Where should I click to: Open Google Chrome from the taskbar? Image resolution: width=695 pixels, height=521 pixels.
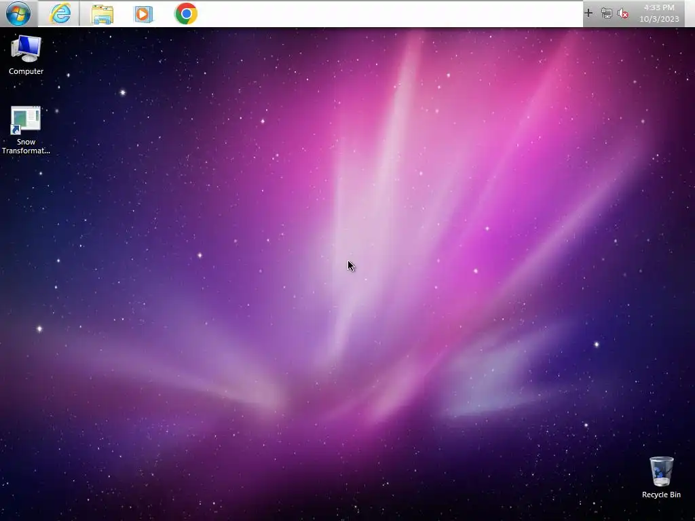[186, 14]
